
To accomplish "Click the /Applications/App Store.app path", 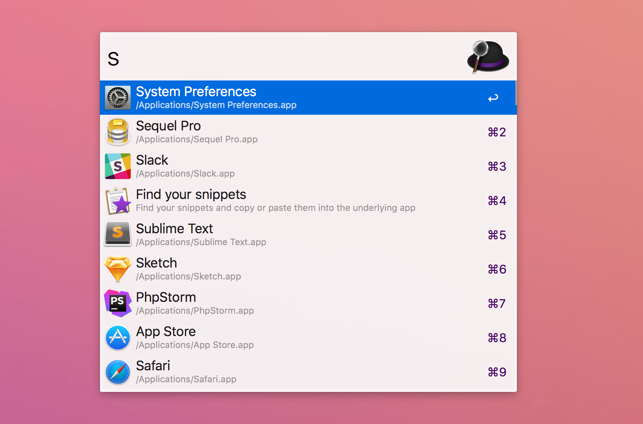I will point(195,345).
